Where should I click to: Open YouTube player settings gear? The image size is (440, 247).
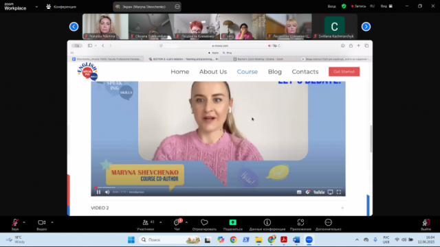tap(308, 192)
